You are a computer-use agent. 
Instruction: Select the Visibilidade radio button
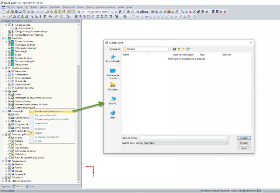coord(10,154)
